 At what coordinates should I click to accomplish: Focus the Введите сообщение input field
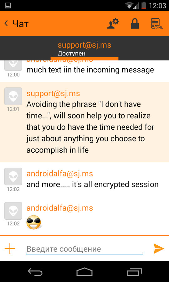coord(84,249)
